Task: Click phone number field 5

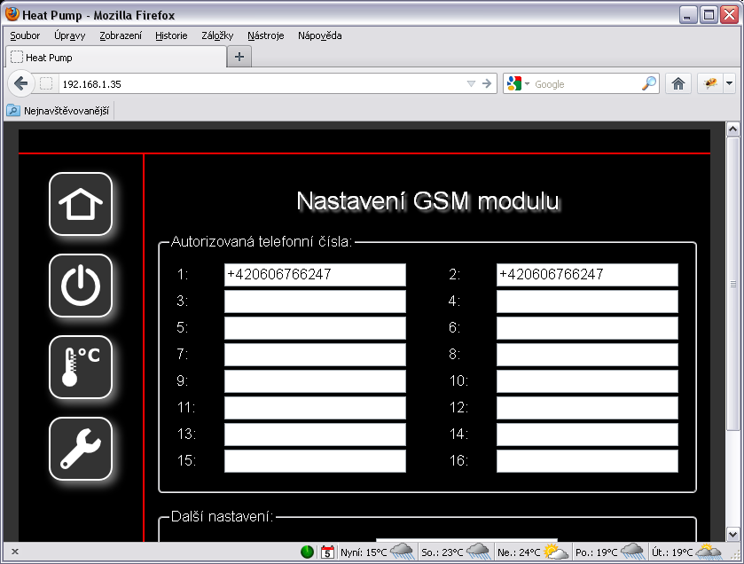Action: click(x=315, y=328)
